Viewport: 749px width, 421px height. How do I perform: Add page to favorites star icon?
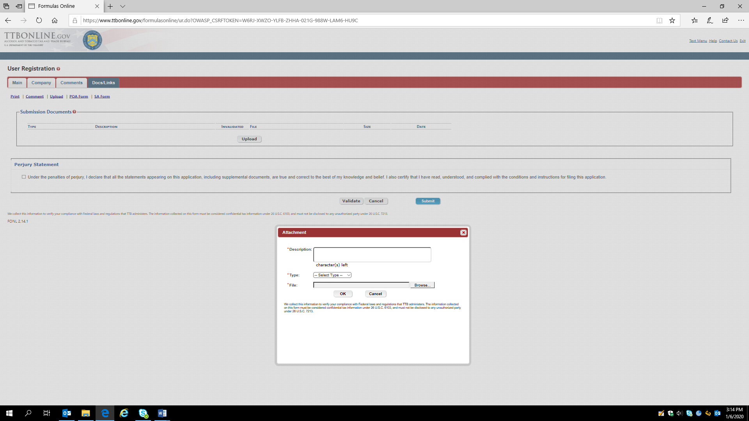point(672,20)
